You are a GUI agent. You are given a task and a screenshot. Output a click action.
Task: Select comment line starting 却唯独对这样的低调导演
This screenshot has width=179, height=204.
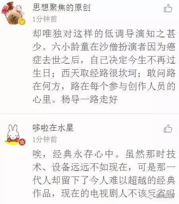pyautogui.click(x=104, y=34)
